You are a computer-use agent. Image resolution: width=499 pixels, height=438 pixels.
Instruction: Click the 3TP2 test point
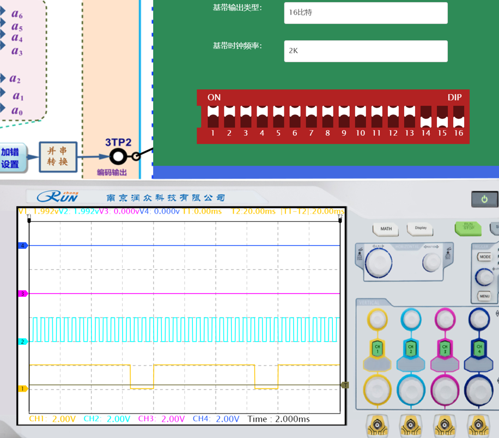click(118, 157)
